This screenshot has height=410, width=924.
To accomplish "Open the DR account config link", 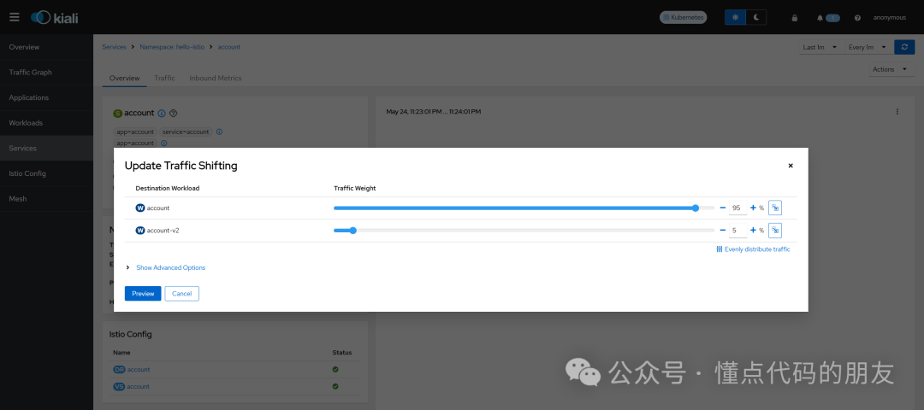I will pyautogui.click(x=139, y=369).
